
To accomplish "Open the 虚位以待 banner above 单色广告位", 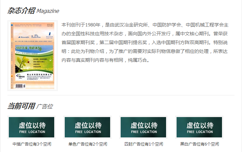I will pyautogui.click(x=87, y=127).
